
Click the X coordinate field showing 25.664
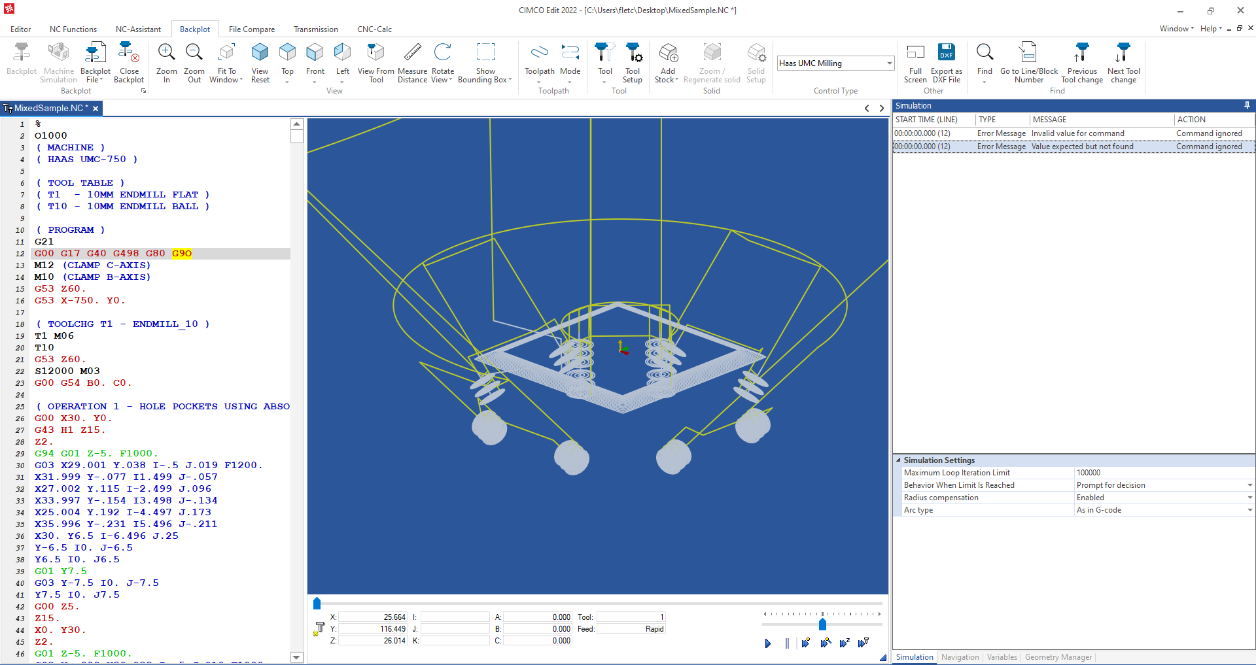point(372,617)
